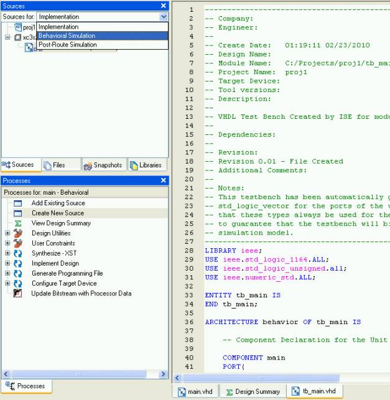390x400 pixels.
Task: Select Implement Design process label
Action: [55, 263]
